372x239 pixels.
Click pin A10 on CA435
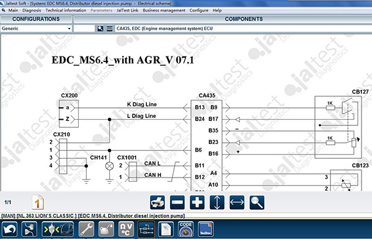pos(213,184)
